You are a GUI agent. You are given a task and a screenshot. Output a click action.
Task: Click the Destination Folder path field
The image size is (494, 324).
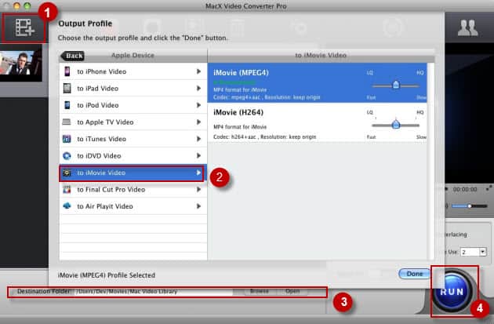pyautogui.click(x=154, y=292)
